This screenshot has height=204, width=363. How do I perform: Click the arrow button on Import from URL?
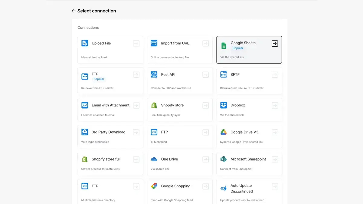[x=206, y=44]
